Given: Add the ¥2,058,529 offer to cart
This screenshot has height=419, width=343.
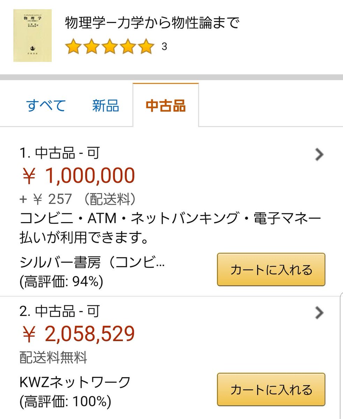Looking at the screenshot, I should tap(271, 389).
